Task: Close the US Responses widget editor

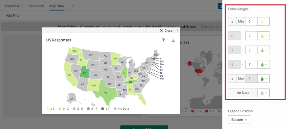Action: click(x=166, y=31)
